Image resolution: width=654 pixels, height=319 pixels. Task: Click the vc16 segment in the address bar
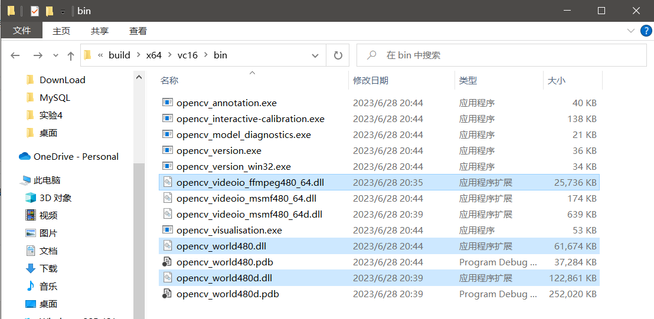point(187,55)
